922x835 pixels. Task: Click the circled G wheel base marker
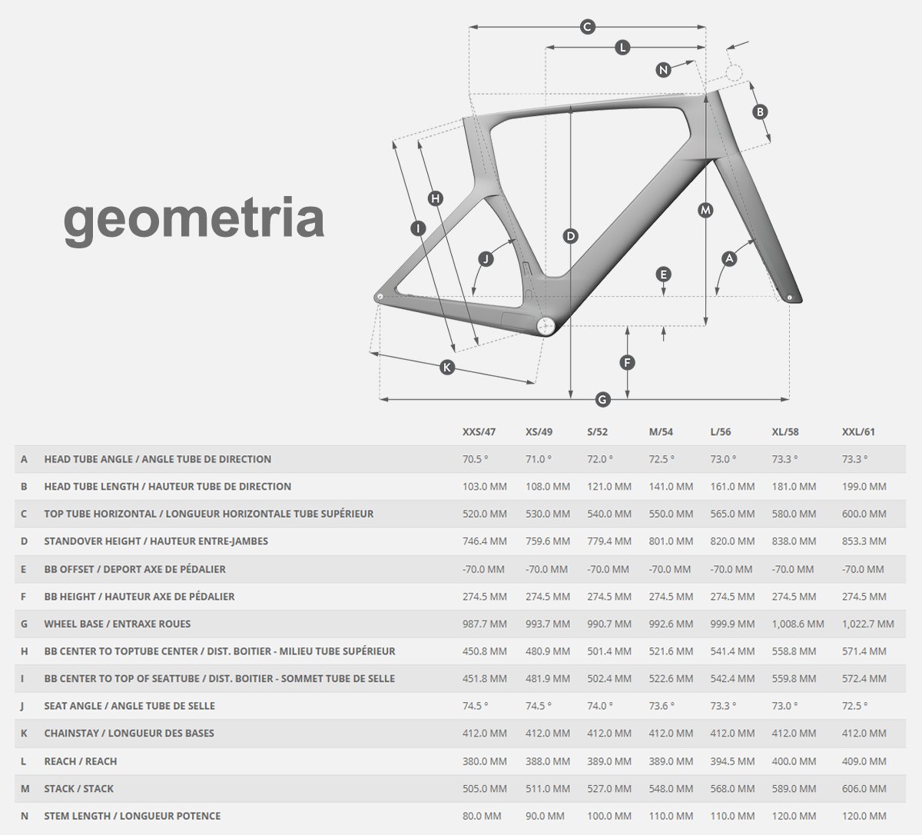tap(602, 399)
